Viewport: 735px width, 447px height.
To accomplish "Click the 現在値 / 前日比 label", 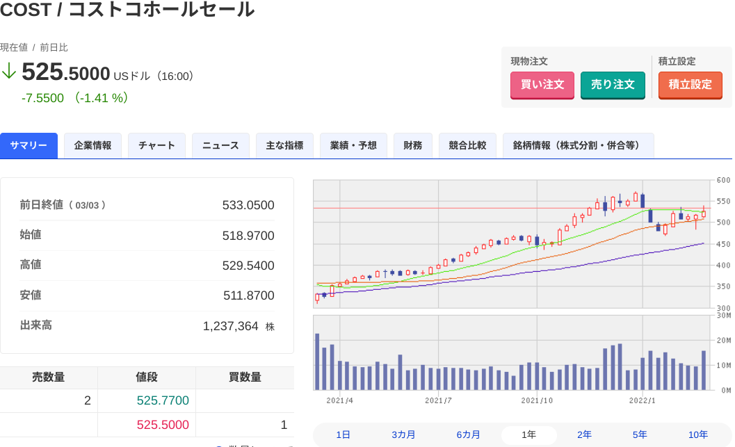I will click(x=34, y=47).
